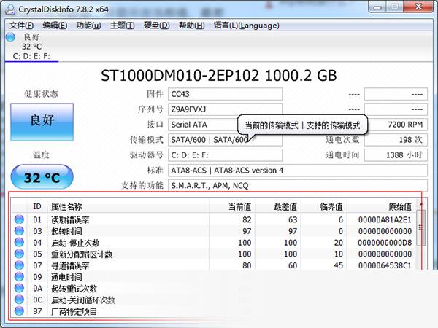The width and height of the screenshot is (438, 328).
Task: Click the CrystalDiskInfo title bar icon
Action: [10, 9]
